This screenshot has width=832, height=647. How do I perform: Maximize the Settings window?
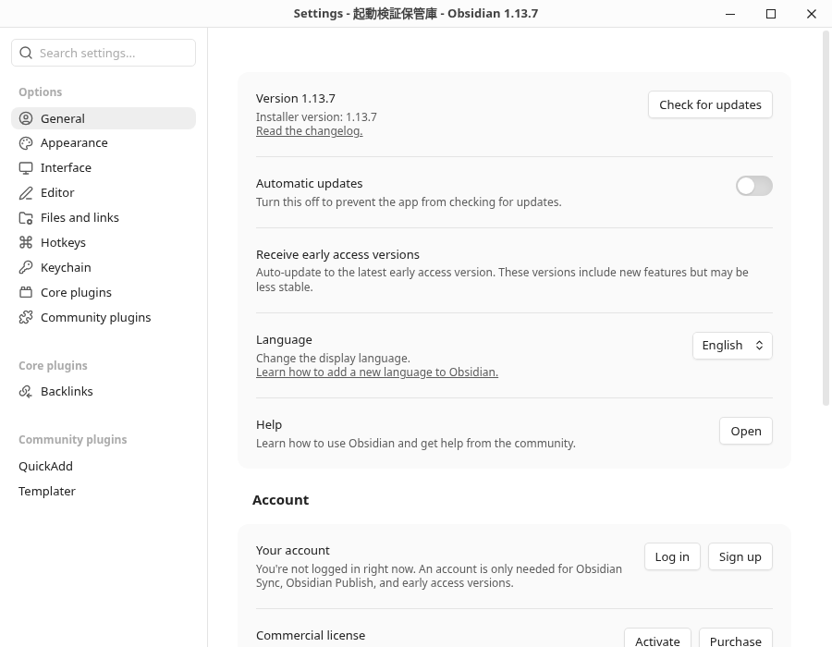(x=771, y=14)
